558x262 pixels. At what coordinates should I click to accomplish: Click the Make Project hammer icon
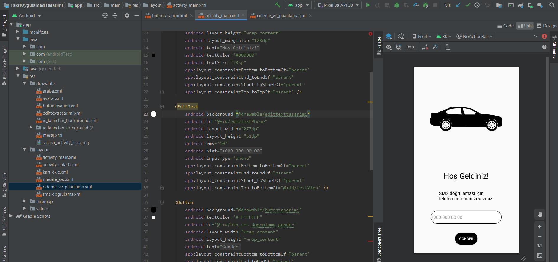pos(278,5)
